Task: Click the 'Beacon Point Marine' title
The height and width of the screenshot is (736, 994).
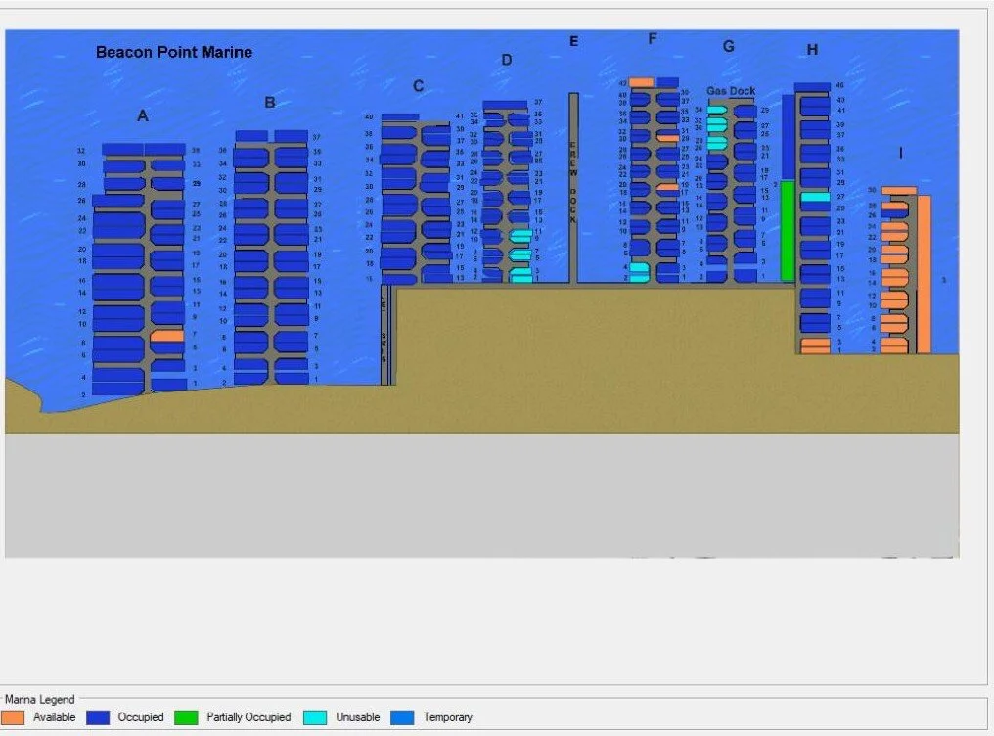Action: click(174, 52)
